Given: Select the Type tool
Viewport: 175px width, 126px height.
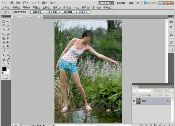Looking at the screenshot, I should click(x=8, y=51).
